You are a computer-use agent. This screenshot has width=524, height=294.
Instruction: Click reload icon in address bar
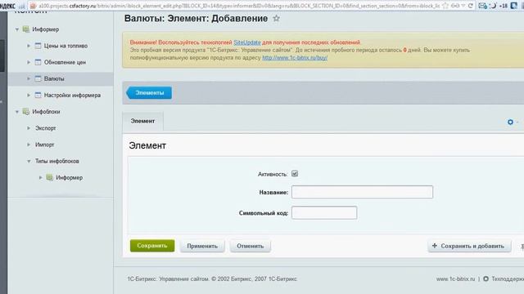pyautogui.click(x=471, y=6)
